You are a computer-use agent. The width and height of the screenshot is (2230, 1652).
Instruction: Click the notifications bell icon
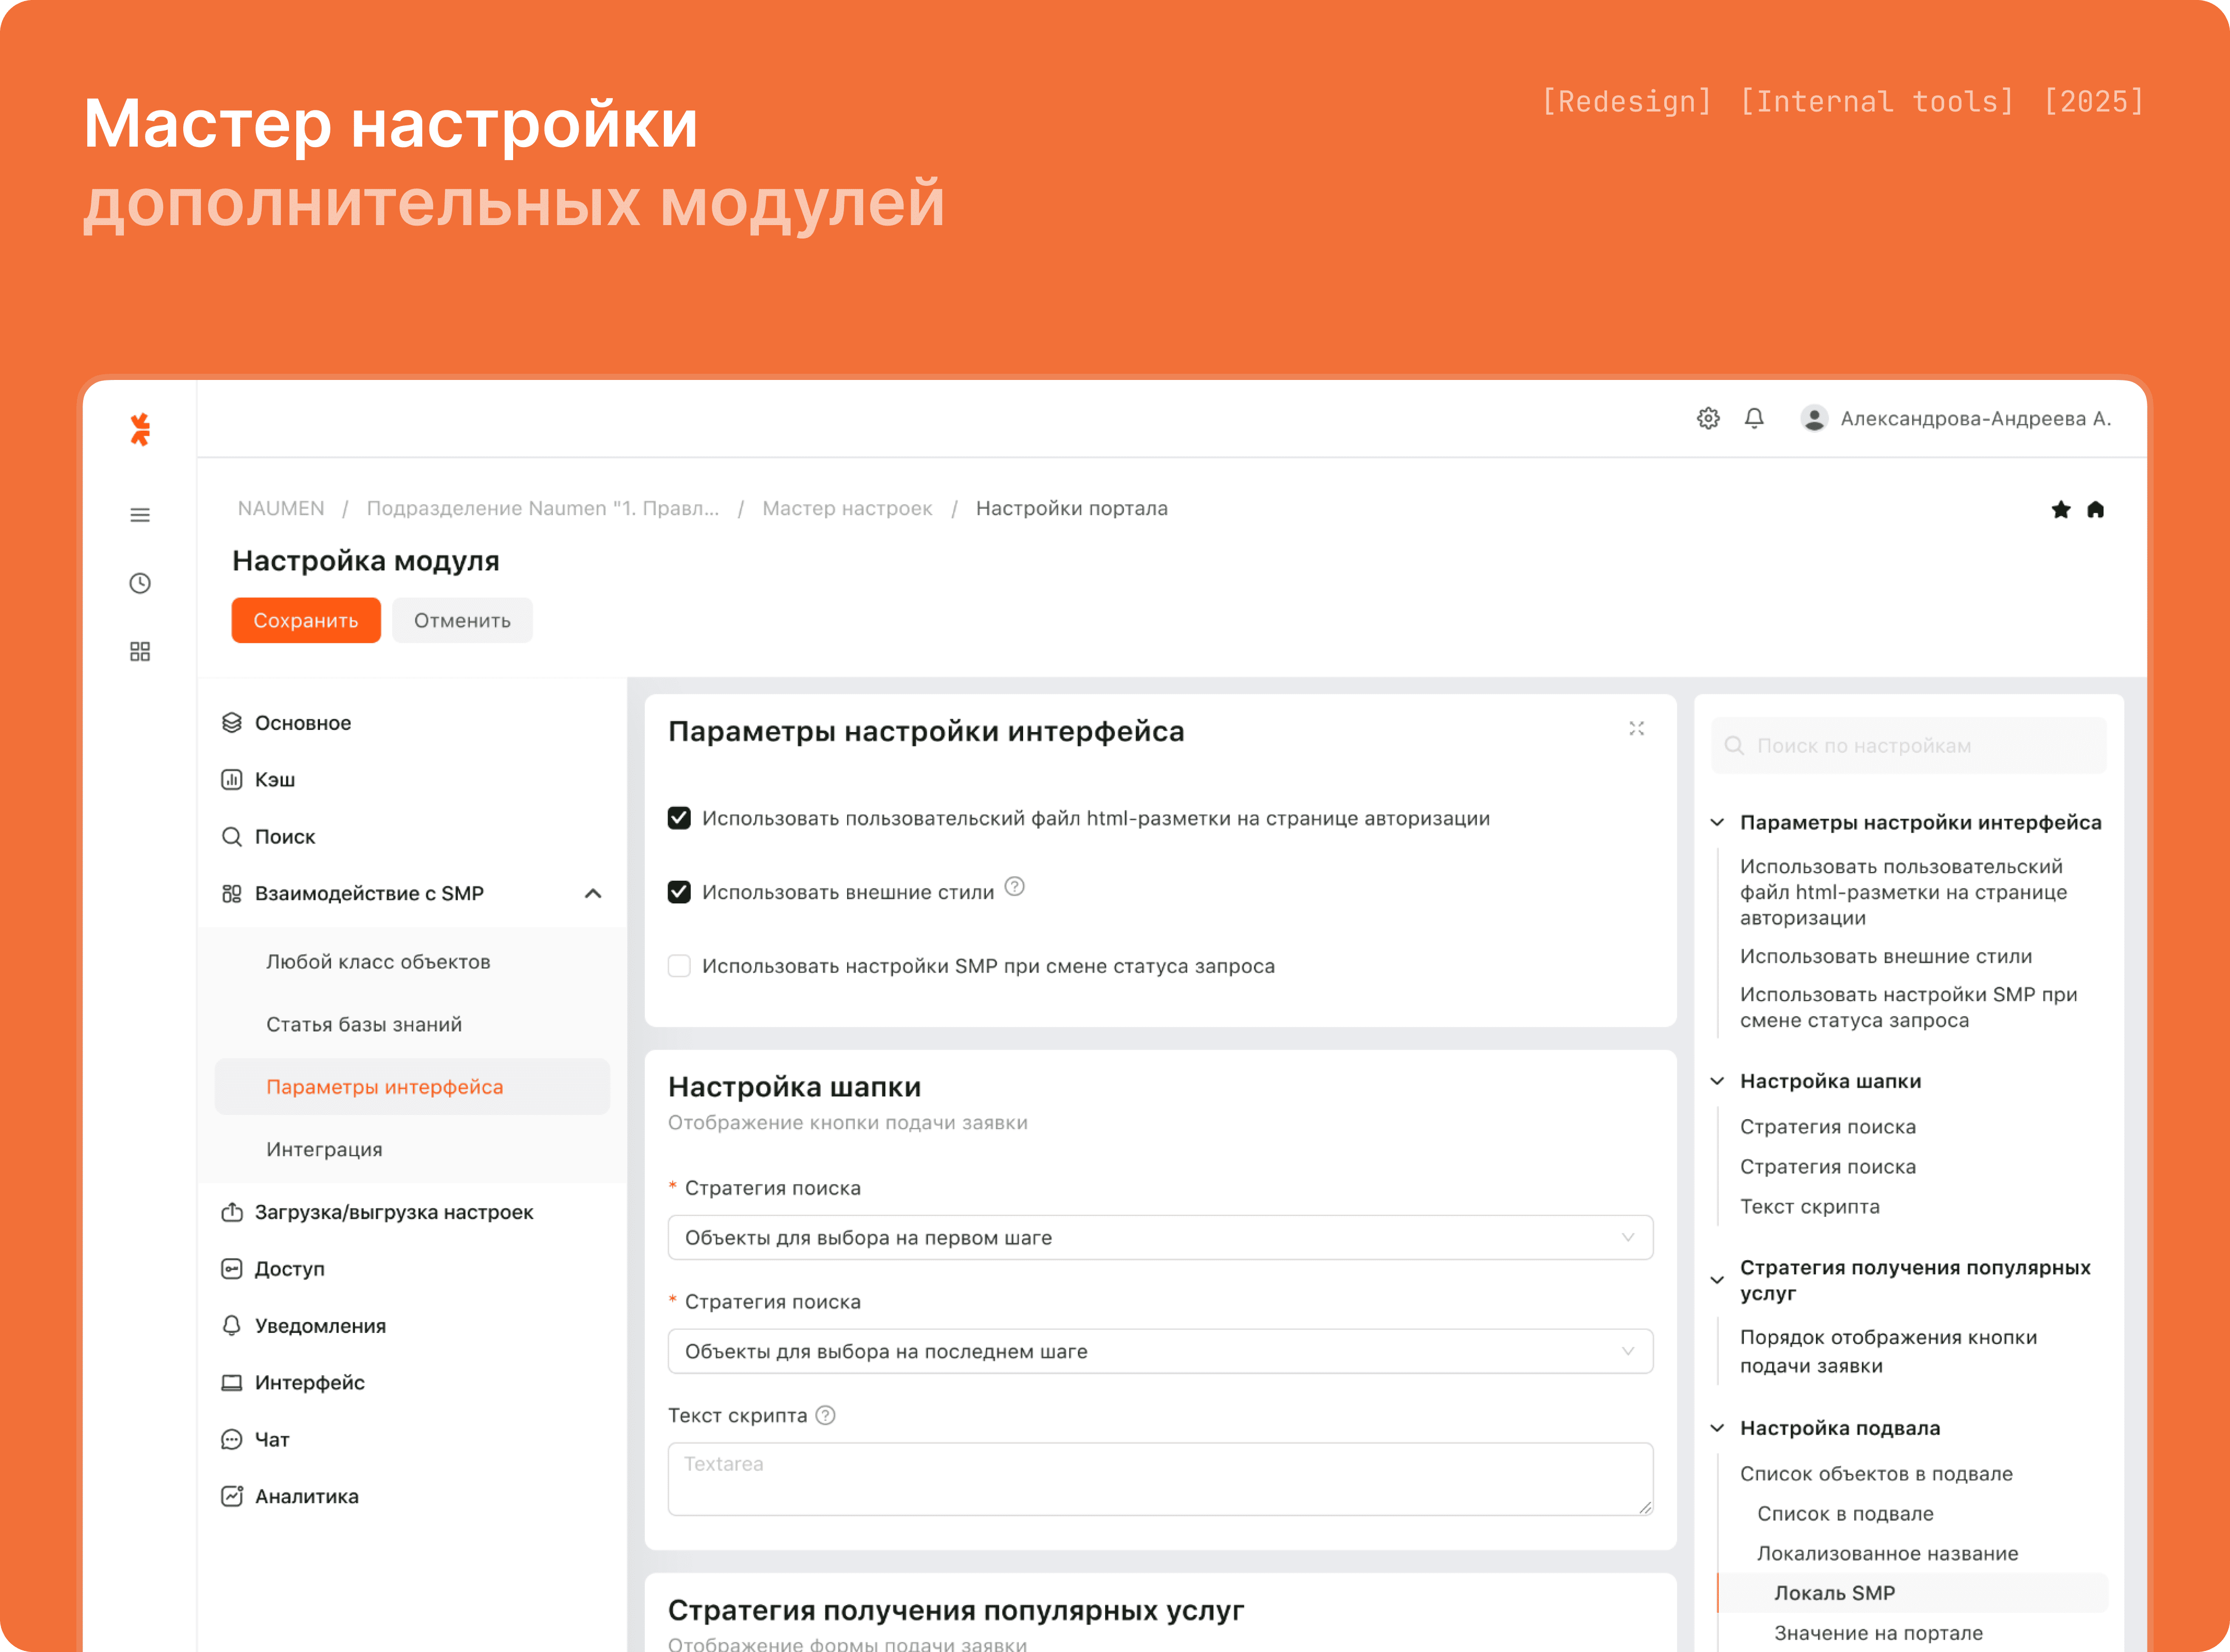click(1754, 418)
